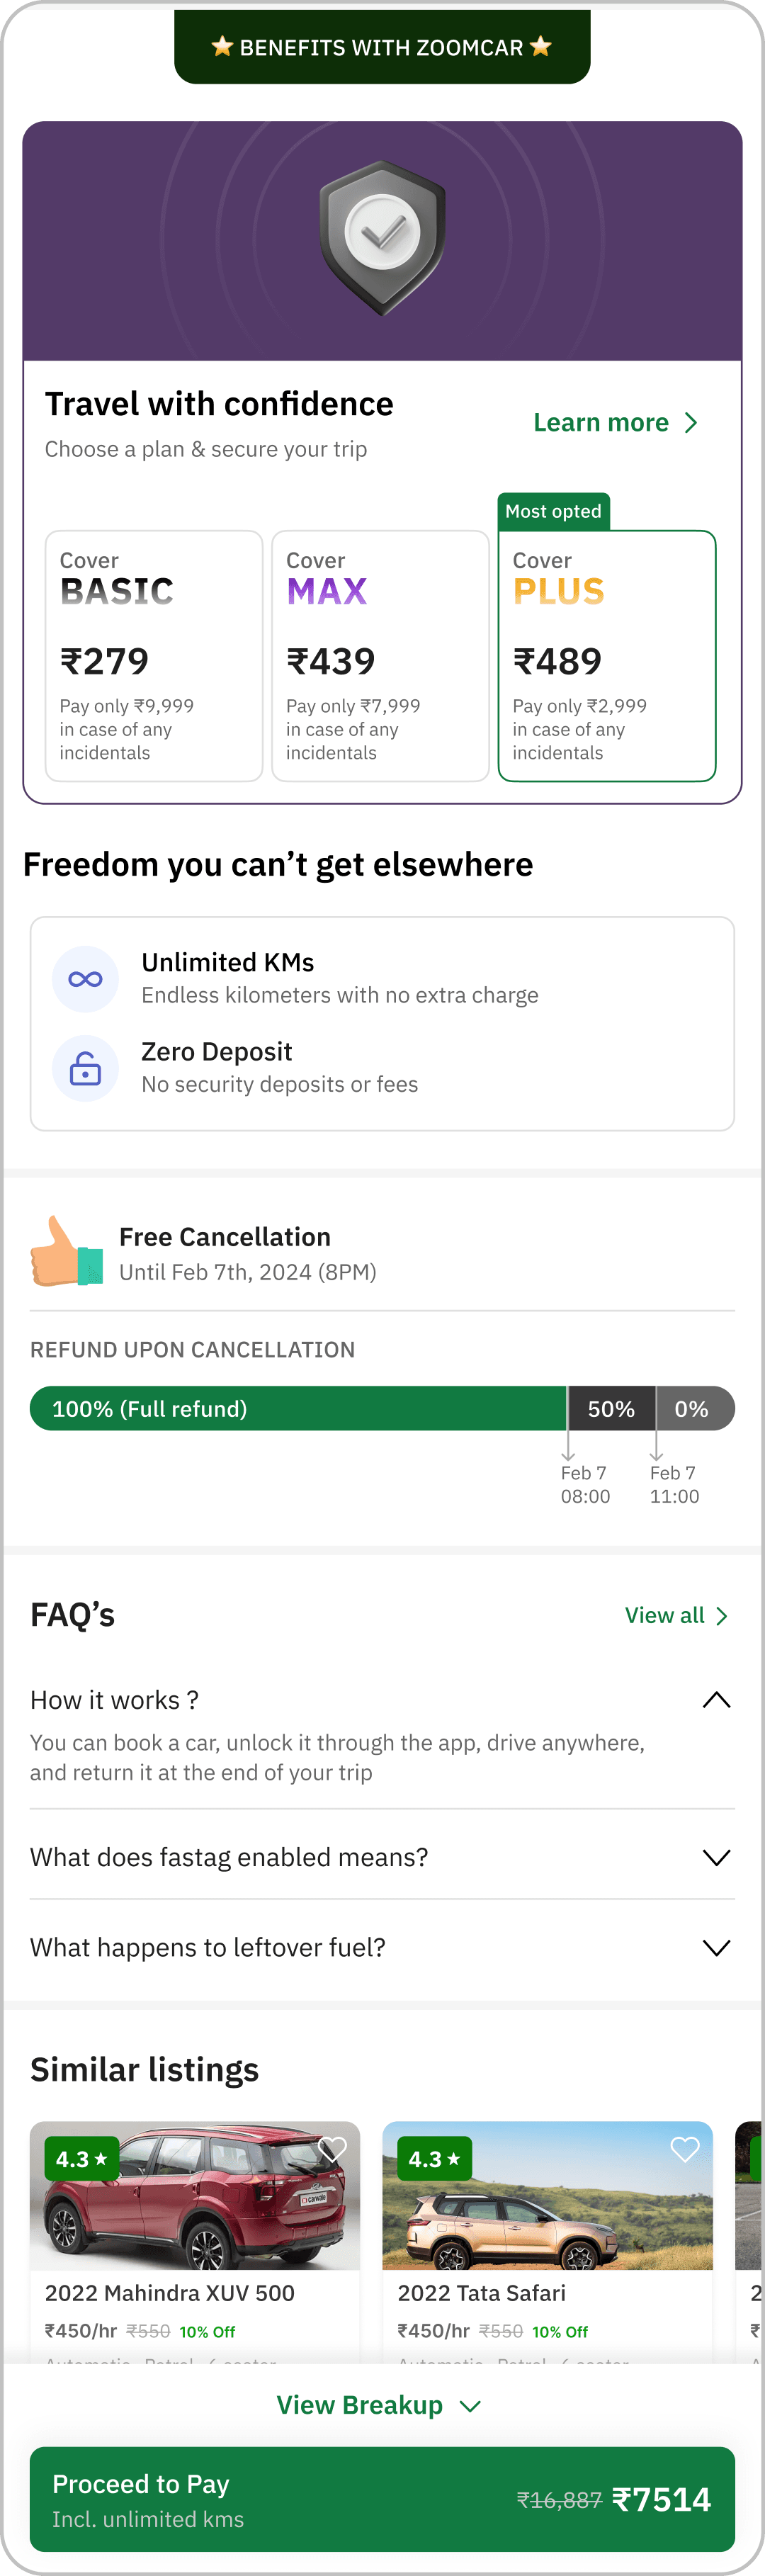Click the 4.3 rating badge on Tata Safari
765x2576 pixels.
(x=434, y=2159)
